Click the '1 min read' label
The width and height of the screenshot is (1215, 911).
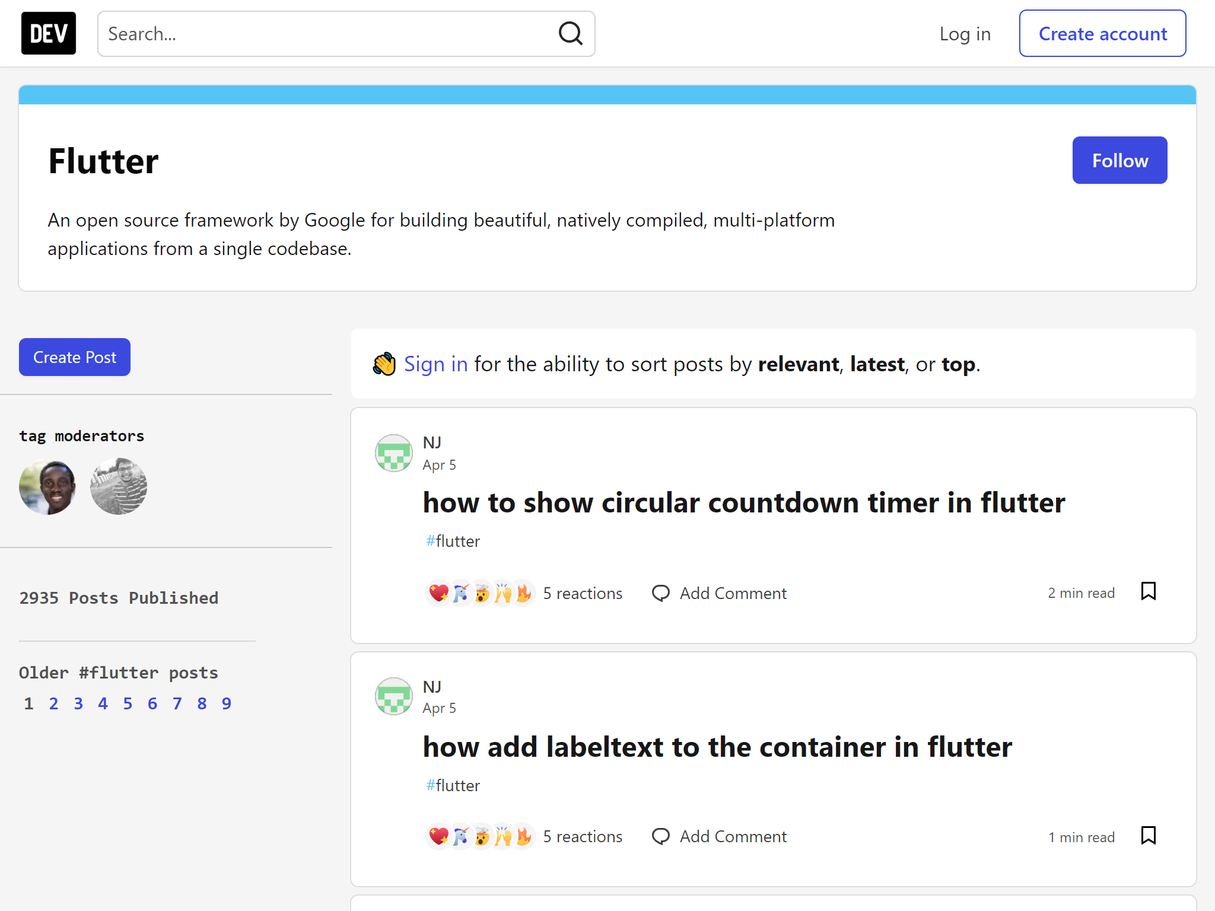coord(1081,837)
